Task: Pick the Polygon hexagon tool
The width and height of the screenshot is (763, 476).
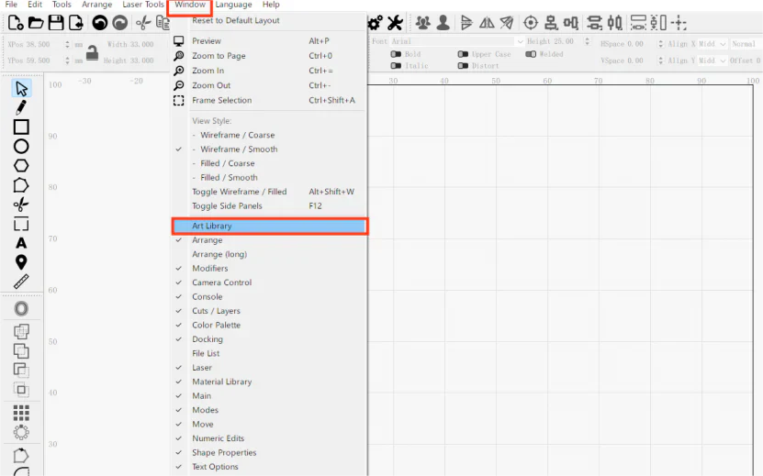Action: pos(21,165)
